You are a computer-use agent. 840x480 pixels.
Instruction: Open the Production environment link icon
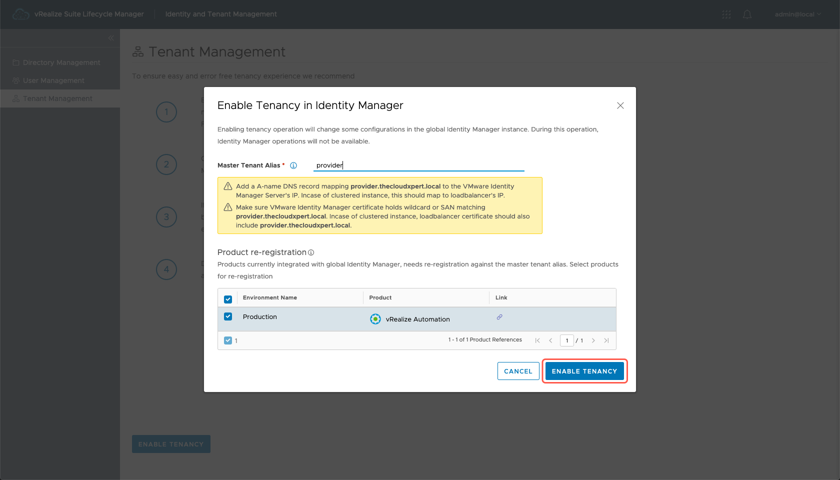(x=499, y=317)
